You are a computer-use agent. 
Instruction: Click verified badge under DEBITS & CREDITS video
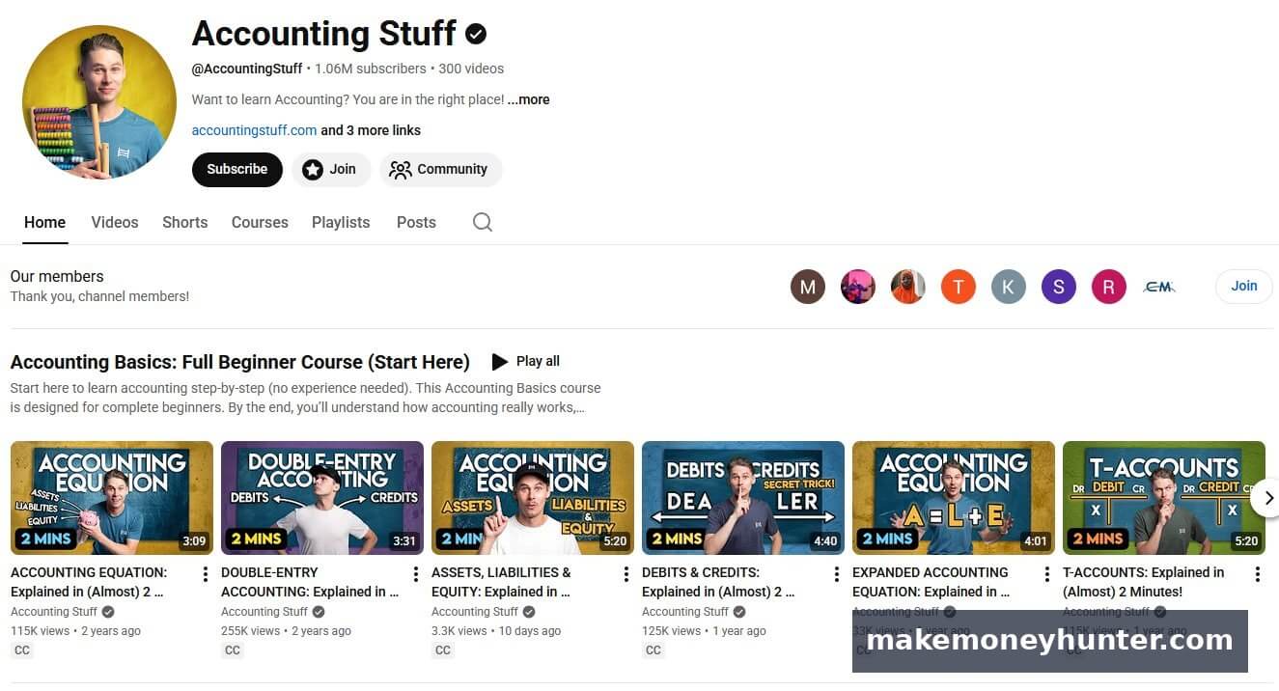[x=739, y=612]
